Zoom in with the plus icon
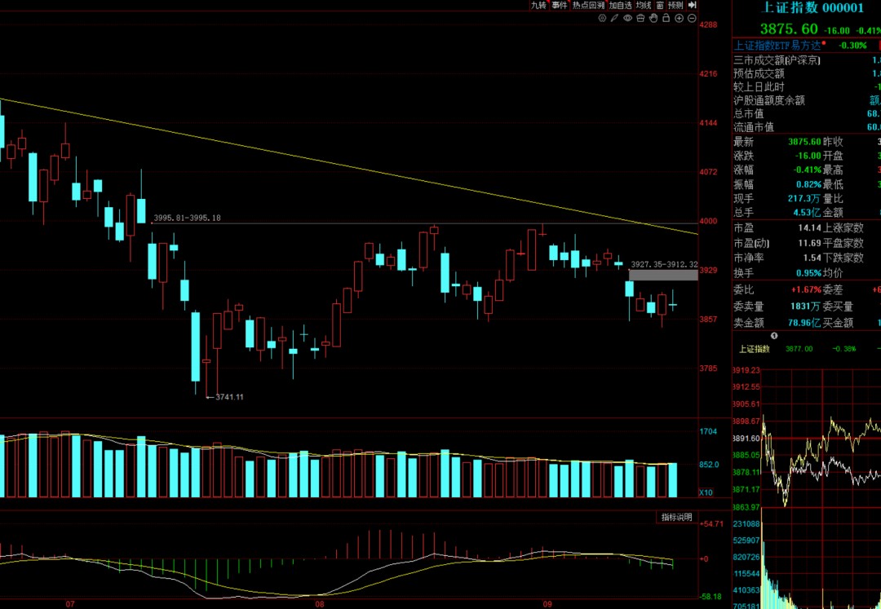The image size is (881, 609). click(679, 18)
